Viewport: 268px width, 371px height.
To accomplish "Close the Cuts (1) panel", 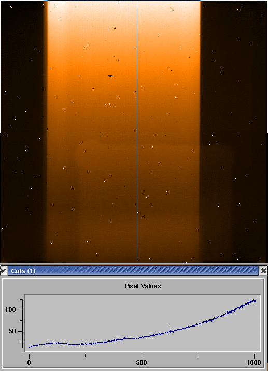I will (x=263, y=271).
